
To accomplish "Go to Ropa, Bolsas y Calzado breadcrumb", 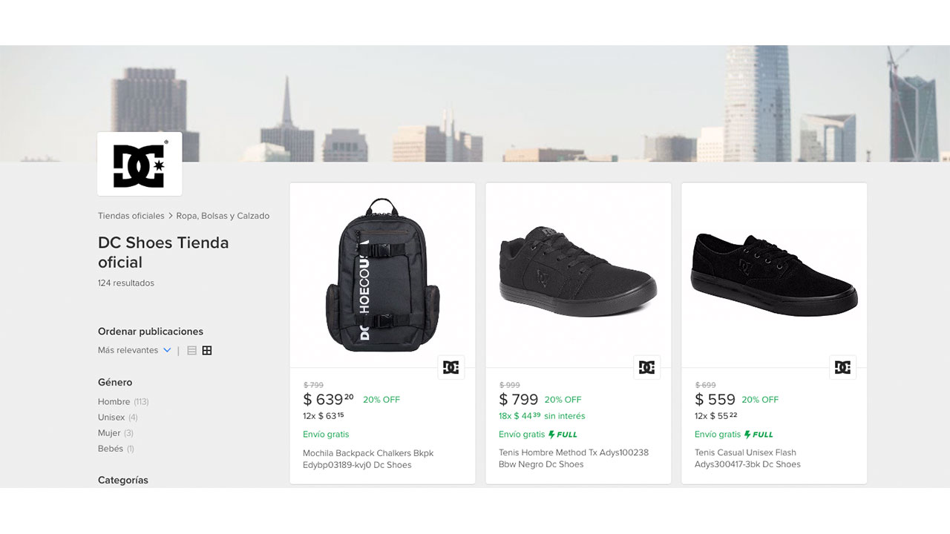I will [x=223, y=216].
